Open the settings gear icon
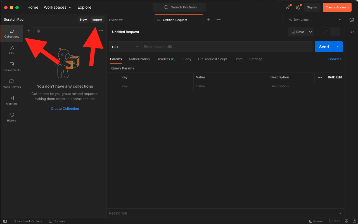Screen dimensions: 358x224 point(298,7)
